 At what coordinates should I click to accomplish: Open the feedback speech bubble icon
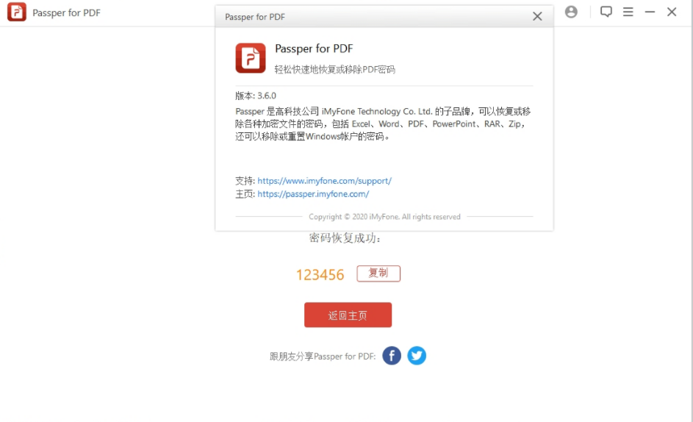(606, 12)
